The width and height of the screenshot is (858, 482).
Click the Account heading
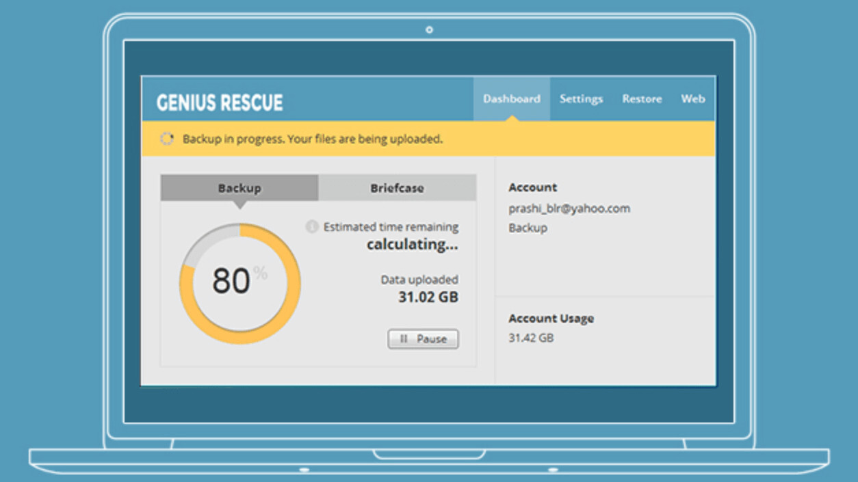point(532,187)
